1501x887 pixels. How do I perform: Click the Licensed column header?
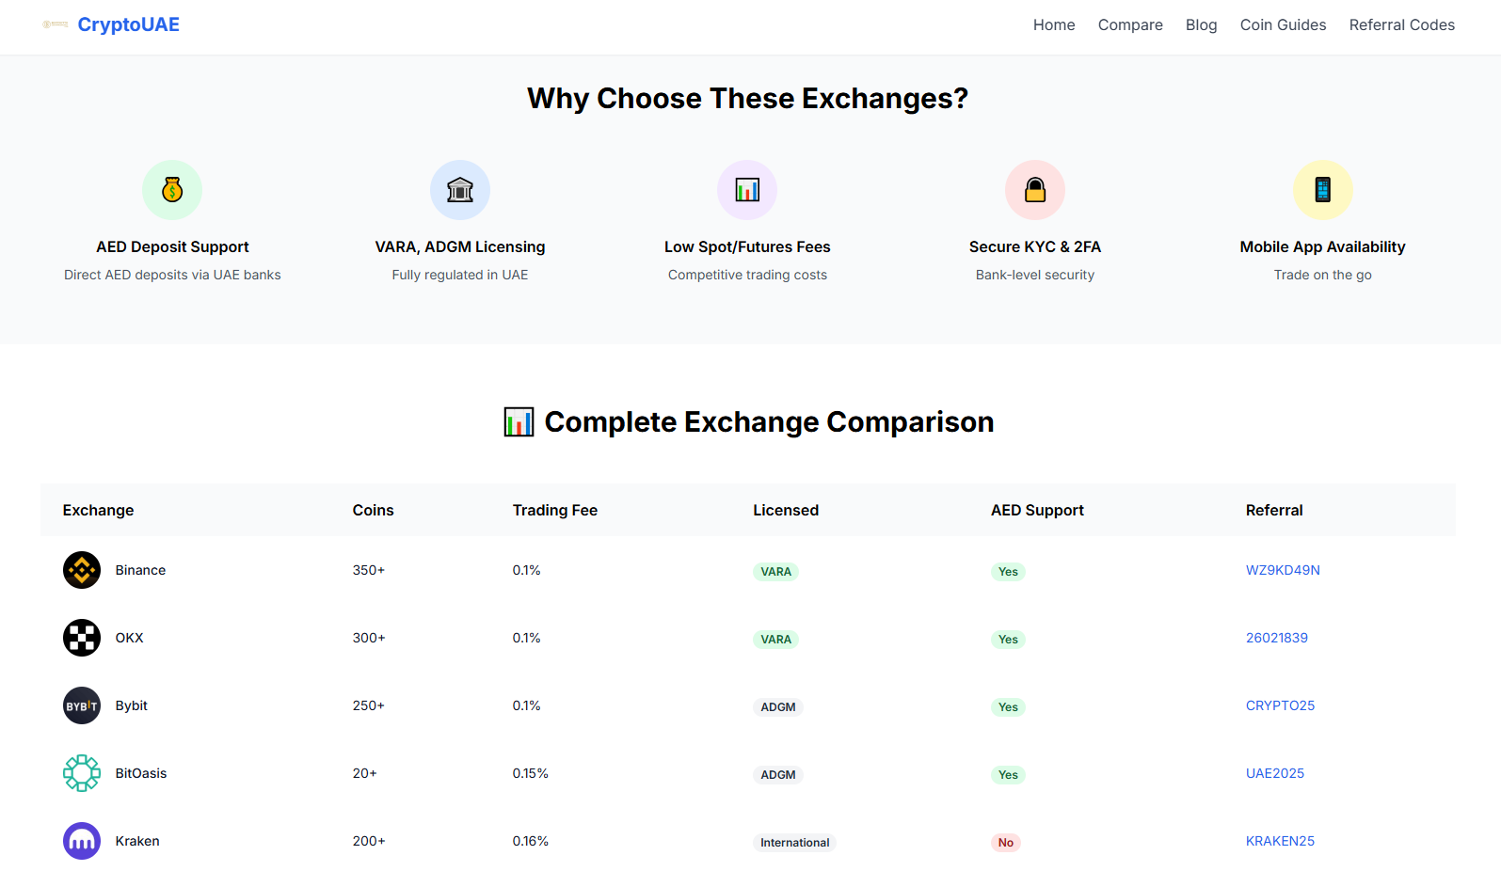(786, 510)
